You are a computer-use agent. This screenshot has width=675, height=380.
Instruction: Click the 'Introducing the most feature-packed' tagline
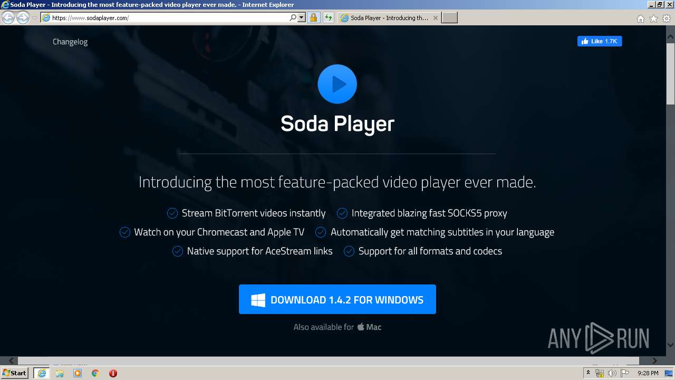pyautogui.click(x=337, y=183)
